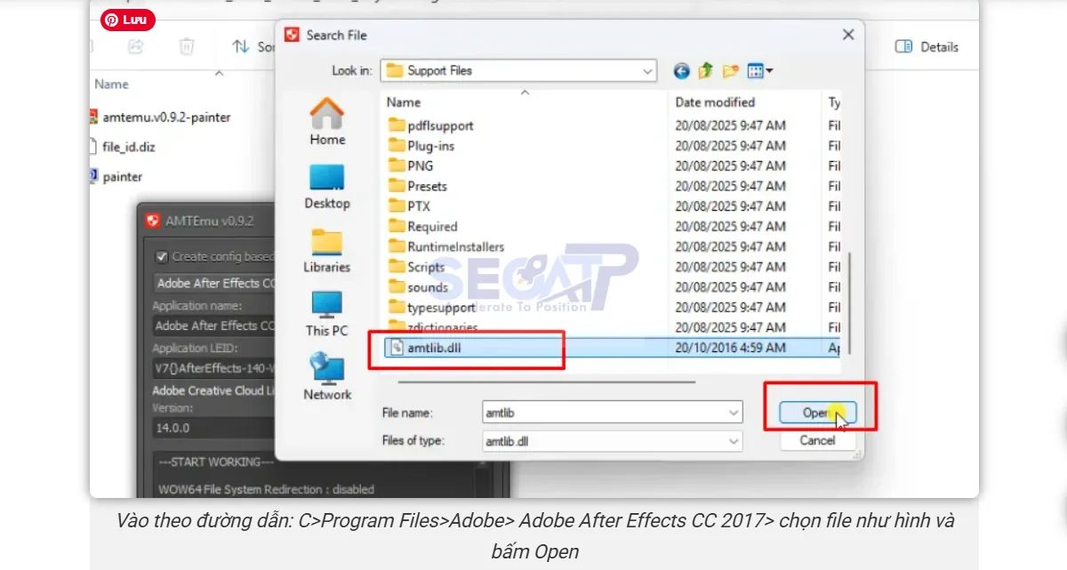
Task: Select the painter file in Explorer
Action: pyautogui.click(x=116, y=177)
